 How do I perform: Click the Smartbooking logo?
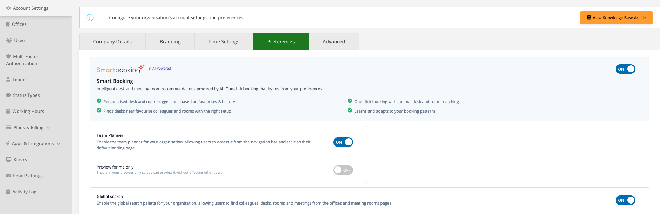click(x=121, y=69)
